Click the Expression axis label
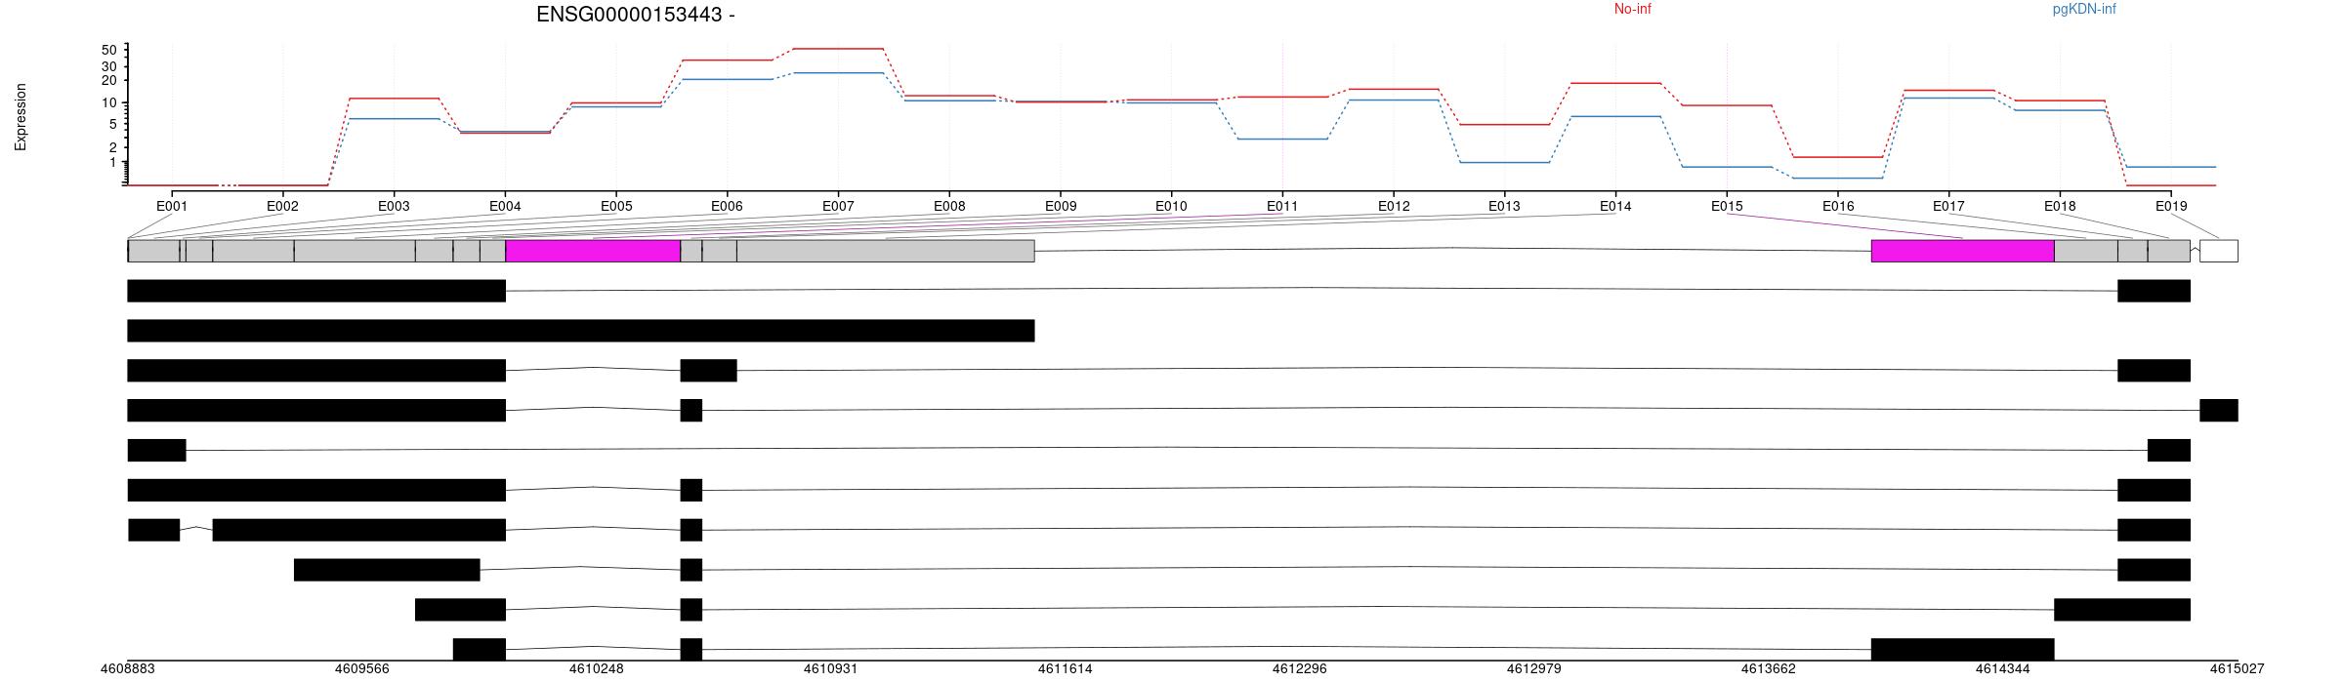Viewport: 2344px width, 683px height. pyautogui.click(x=21, y=117)
